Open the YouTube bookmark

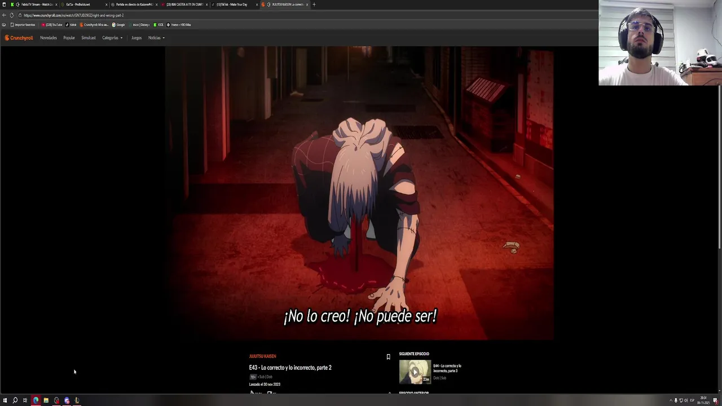(52, 25)
